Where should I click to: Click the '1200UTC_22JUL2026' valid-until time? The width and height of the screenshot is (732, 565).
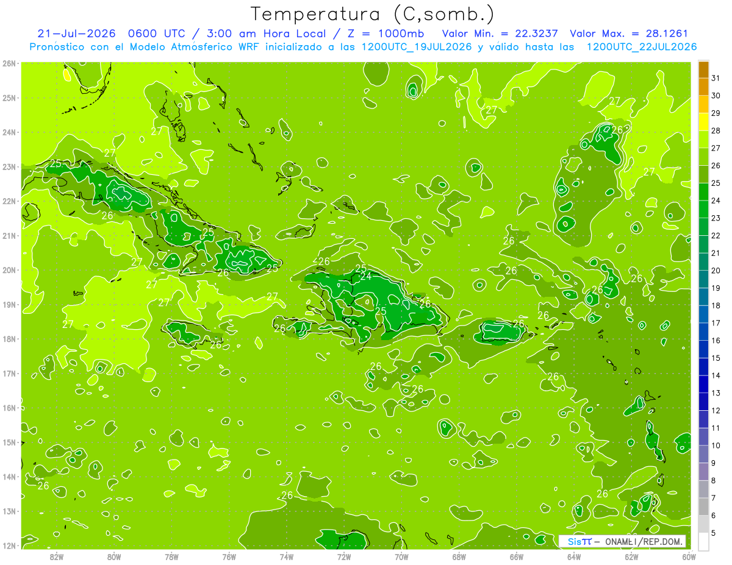(x=642, y=47)
